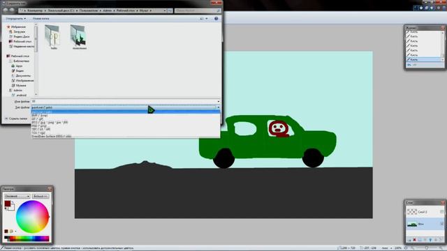
Task: Toggle visibility of Фон layer
Action: click(441, 224)
